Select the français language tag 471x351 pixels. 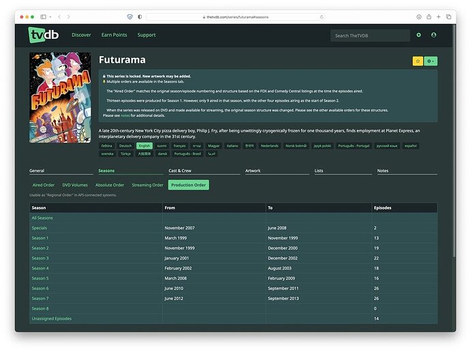click(180, 145)
